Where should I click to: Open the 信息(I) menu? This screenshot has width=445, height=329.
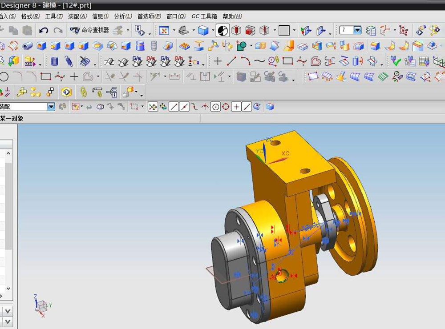(x=101, y=16)
